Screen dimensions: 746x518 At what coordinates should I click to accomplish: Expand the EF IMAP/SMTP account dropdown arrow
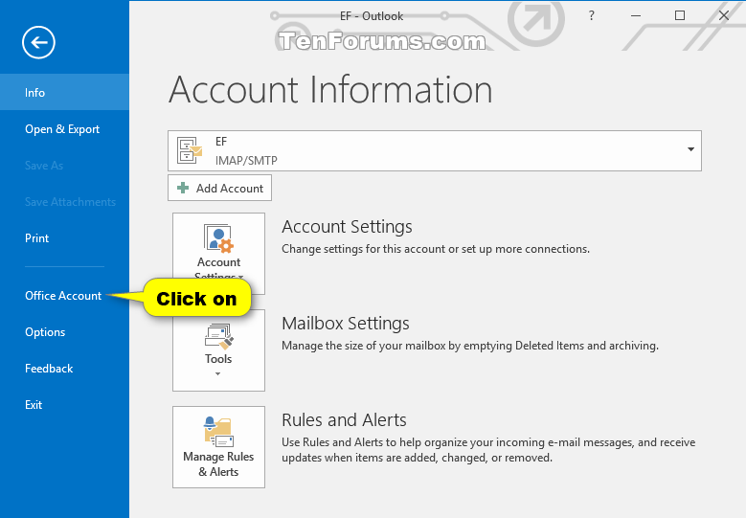(690, 149)
